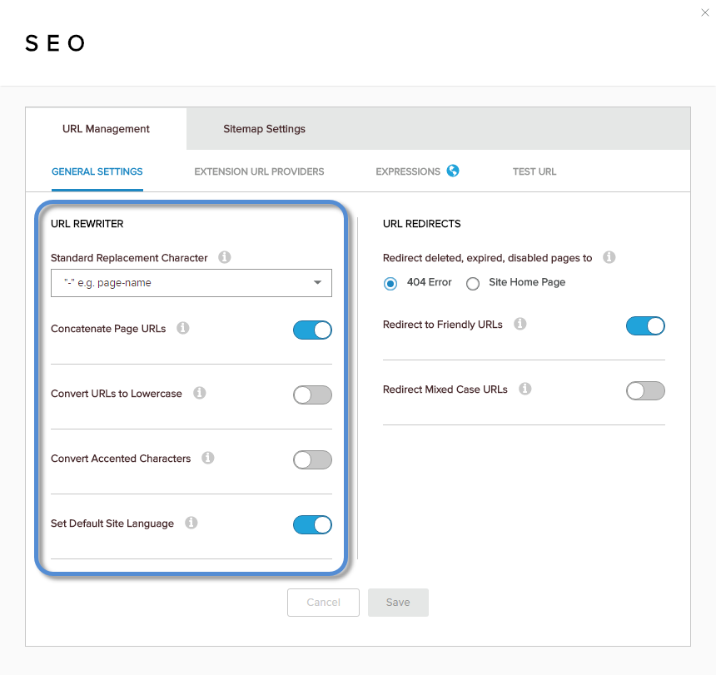This screenshot has width=716, height=675.
Task: Click the info icon beside Convert URLs to Lowercase
Action: pos(199,393)
